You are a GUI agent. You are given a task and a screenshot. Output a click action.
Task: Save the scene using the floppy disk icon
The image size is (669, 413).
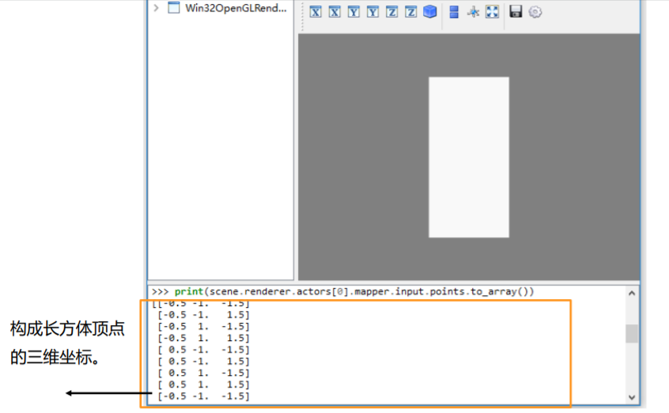click(516, 12)
